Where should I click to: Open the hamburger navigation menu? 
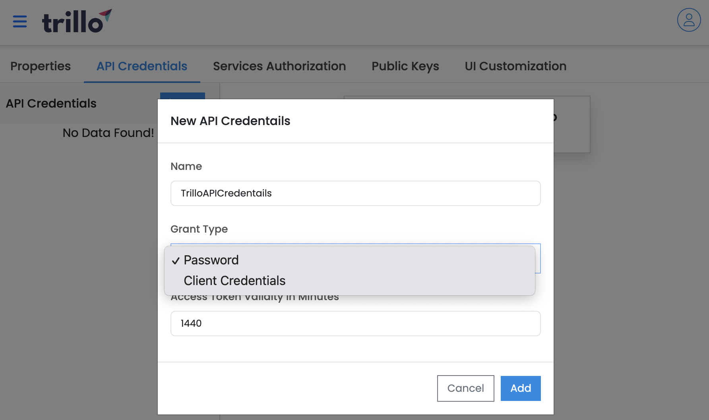(x=20, y=21)
